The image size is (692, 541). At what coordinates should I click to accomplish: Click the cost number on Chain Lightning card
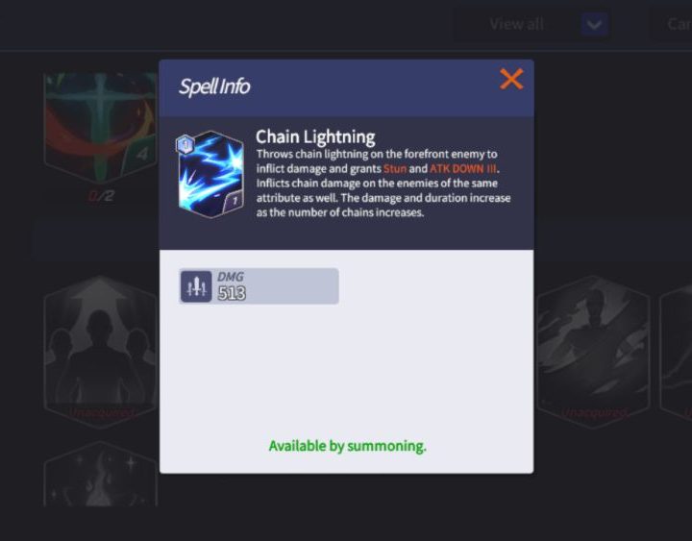235,201
